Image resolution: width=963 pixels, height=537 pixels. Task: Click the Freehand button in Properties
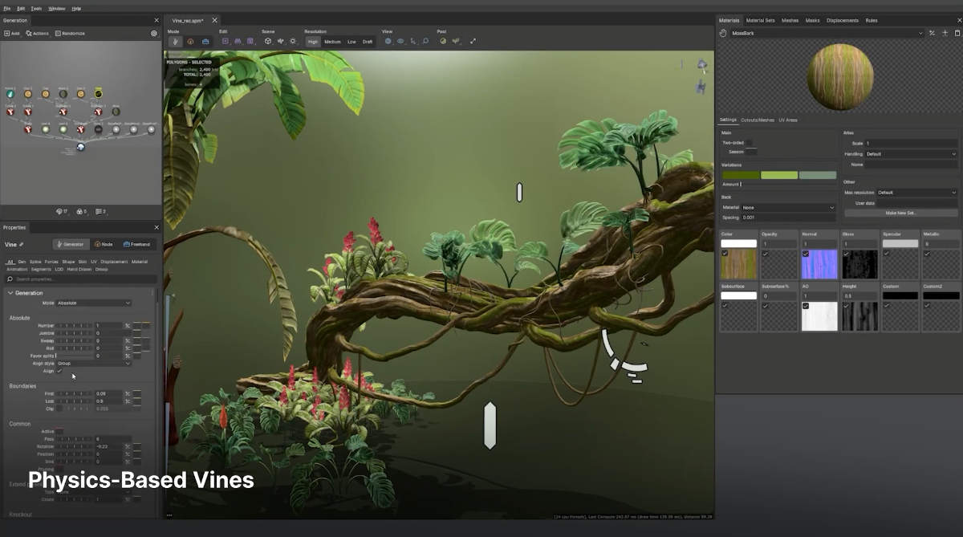pos(137,244)
